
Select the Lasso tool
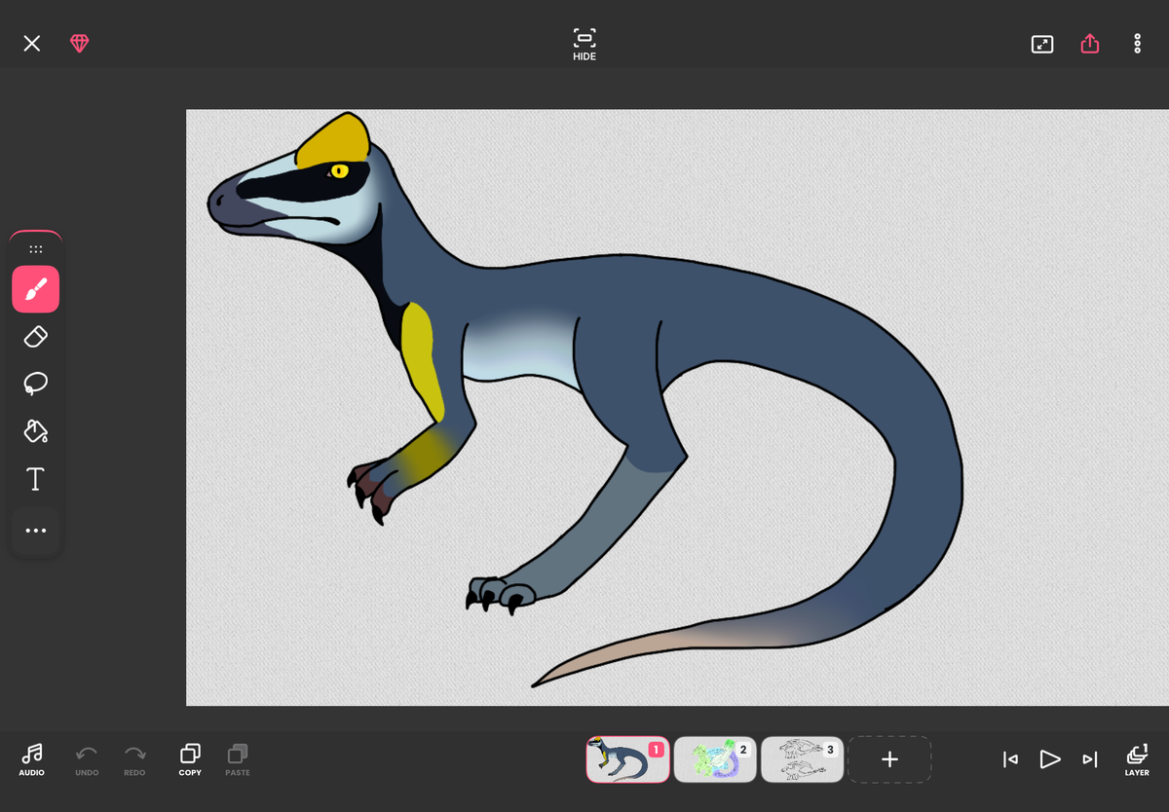tap(36, 384)
